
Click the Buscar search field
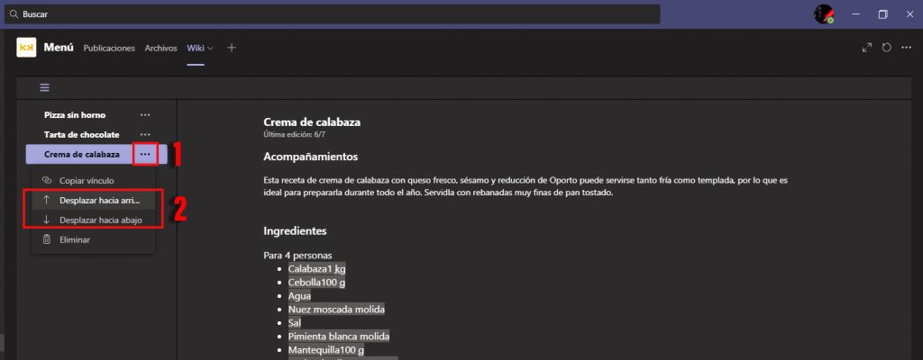coord(332,14)
